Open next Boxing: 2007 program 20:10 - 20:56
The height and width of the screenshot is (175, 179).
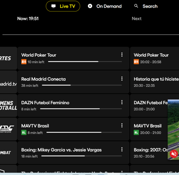point(149,153)
